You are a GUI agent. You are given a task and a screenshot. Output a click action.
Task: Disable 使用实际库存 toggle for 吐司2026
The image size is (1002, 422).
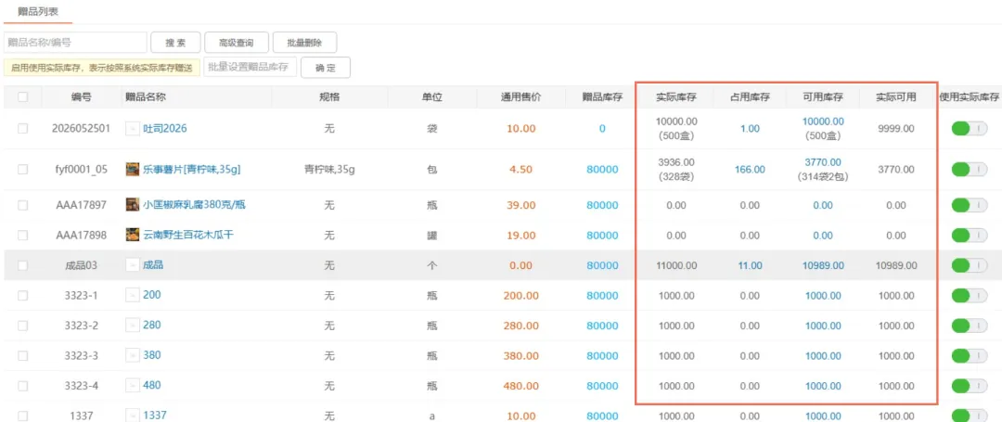pyautogui.click(x=970, y=128)
